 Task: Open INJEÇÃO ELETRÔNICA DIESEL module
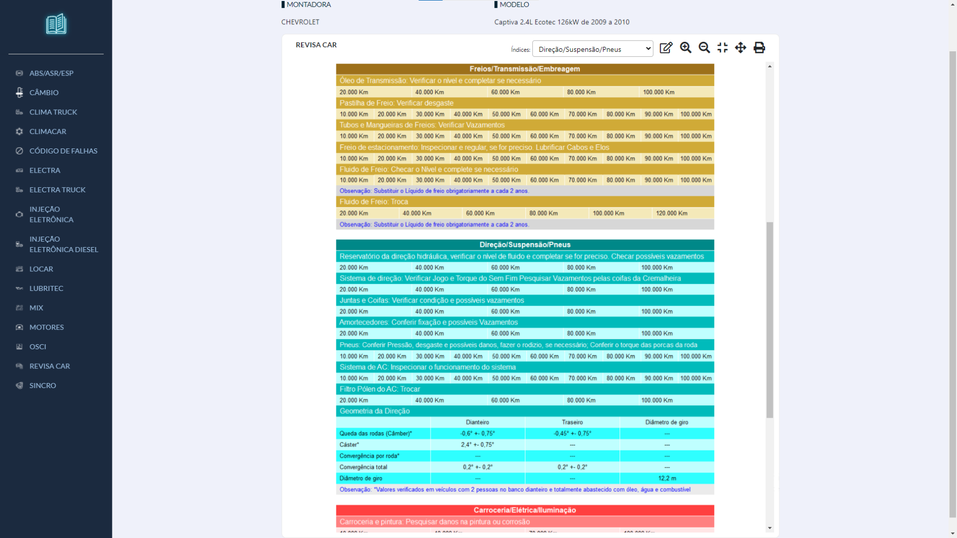tap(63, 244)
